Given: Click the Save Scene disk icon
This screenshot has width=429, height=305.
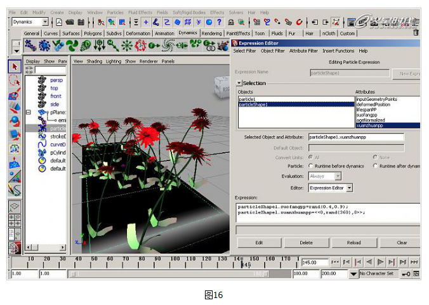Looking at the screenshot, I should click(x=81, y=22).
